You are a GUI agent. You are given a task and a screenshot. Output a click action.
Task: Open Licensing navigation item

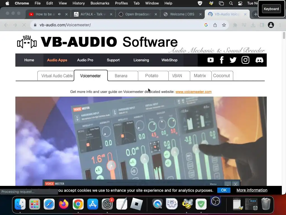click(x=141, y=60)
